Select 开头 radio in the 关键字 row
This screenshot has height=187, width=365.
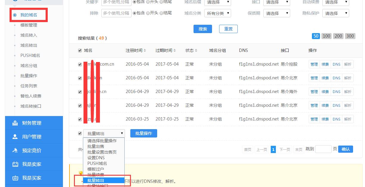tap(148, 2)
